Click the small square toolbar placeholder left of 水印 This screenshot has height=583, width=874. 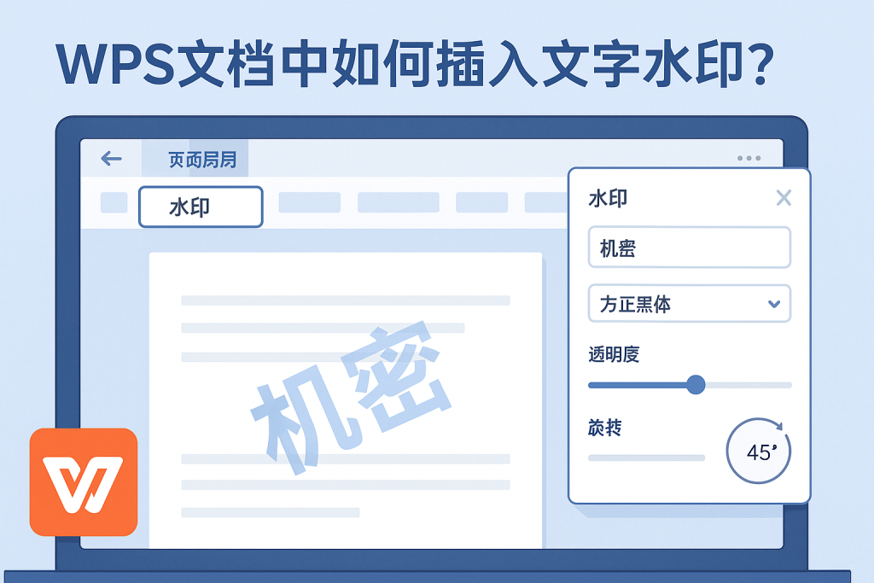[x=114, y=202]
